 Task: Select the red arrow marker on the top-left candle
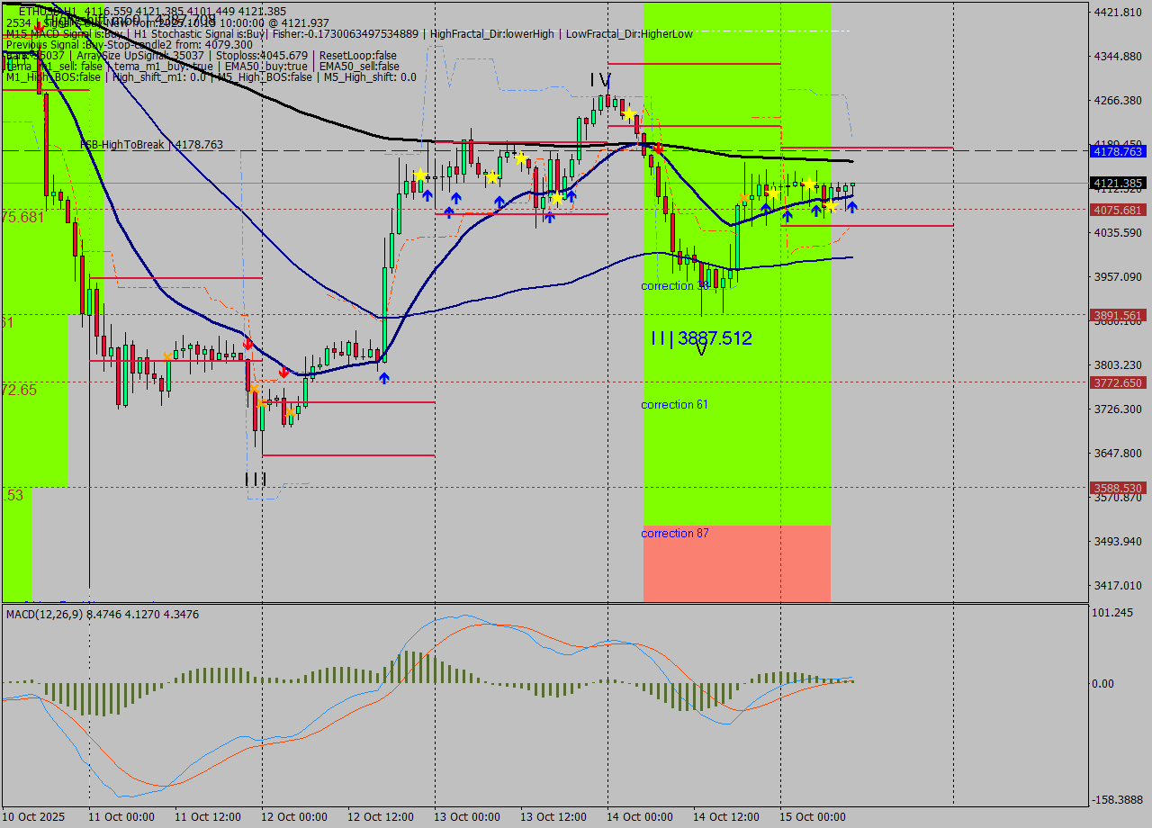click(x=40, y=25)
